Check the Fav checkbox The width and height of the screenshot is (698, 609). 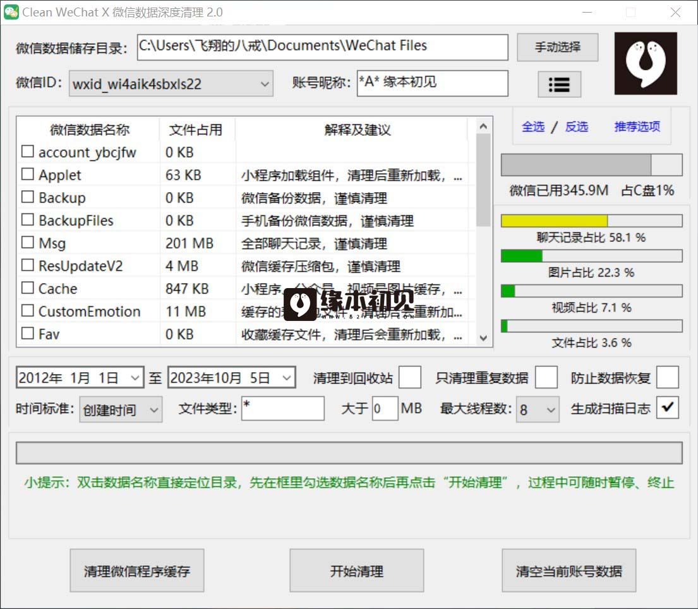pos(28,333)
